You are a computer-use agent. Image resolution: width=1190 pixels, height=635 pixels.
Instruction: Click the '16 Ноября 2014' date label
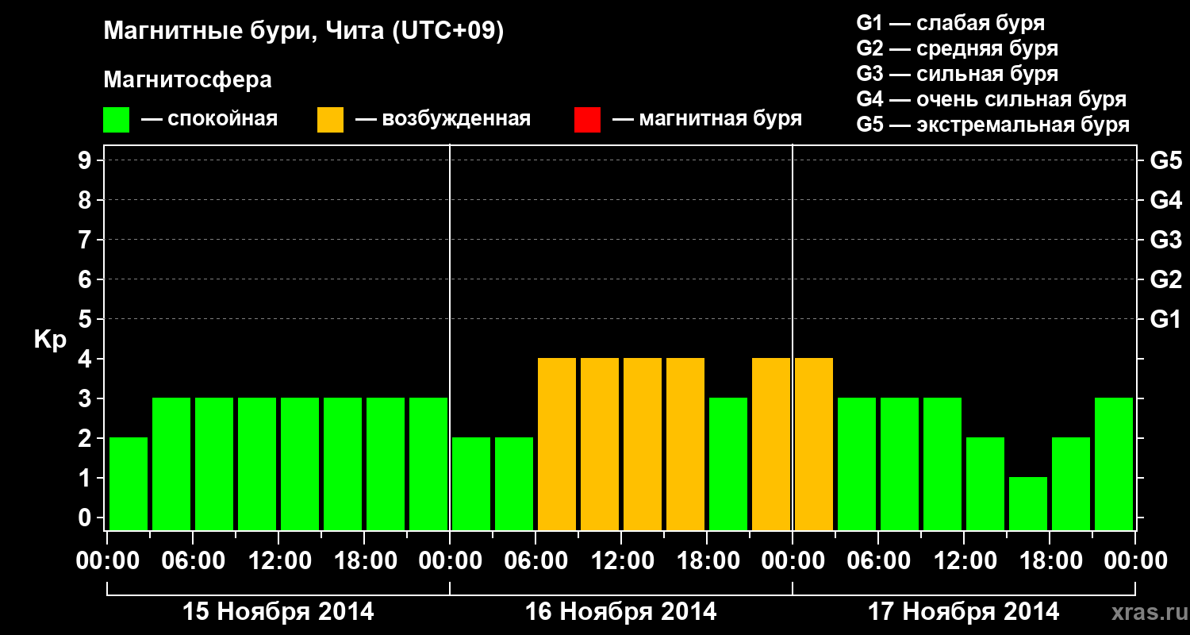[621, 612]
